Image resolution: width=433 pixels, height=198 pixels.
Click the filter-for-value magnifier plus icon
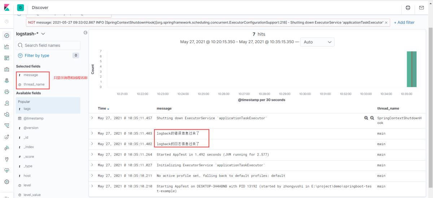coord(366,118)
